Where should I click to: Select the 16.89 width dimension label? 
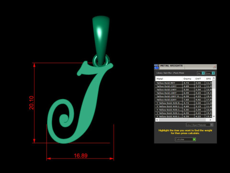point(80,156)
